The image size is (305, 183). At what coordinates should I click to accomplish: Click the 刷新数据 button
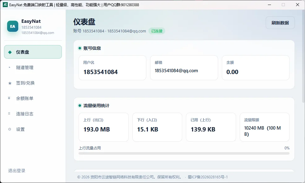(280, 23)
